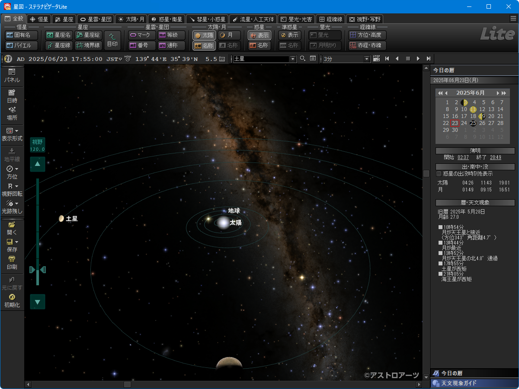Go to the previous year in calendar
Image resolution: width=519 pixels, height=389 pixels.
click(x=440, y=93)
